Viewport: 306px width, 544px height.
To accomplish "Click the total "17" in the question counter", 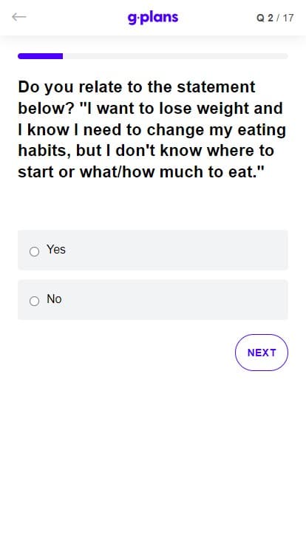I will 288,18.
